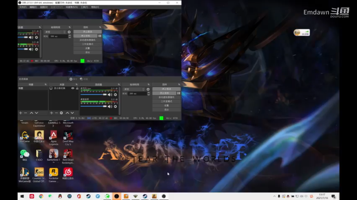
Task: Open Rockstar Games Launcher desktop shortcut
Action: pos(54,175)
